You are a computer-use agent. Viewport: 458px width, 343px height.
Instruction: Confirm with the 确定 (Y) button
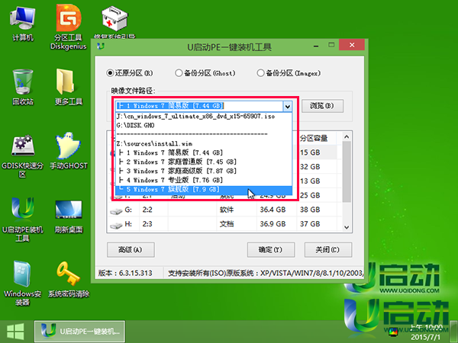(271, 250)
